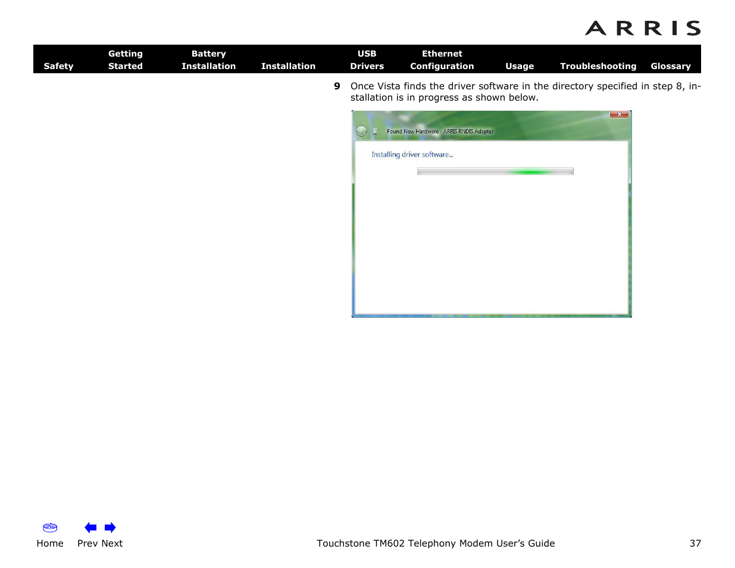Go to previous page with left arrow

pyautogui.click(x=90, y=528)
